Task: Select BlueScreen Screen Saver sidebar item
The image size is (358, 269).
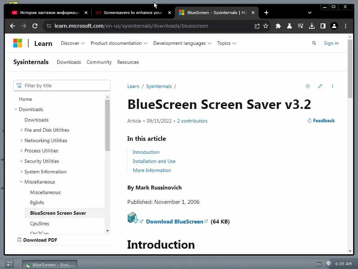Action: [x=58, y=213]
